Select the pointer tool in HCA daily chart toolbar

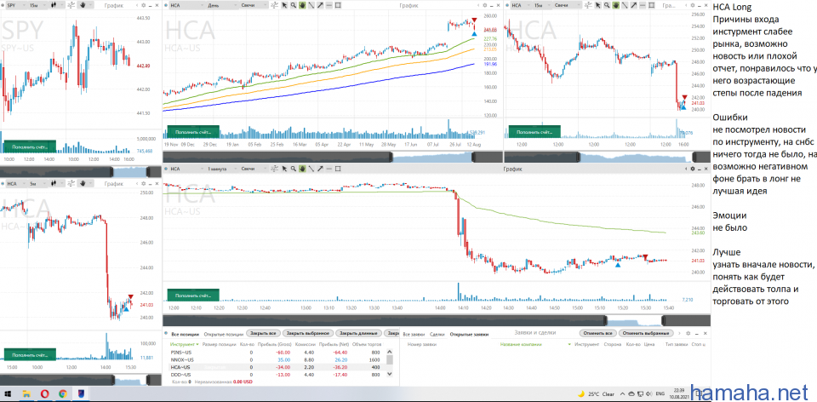click(284, 5)
